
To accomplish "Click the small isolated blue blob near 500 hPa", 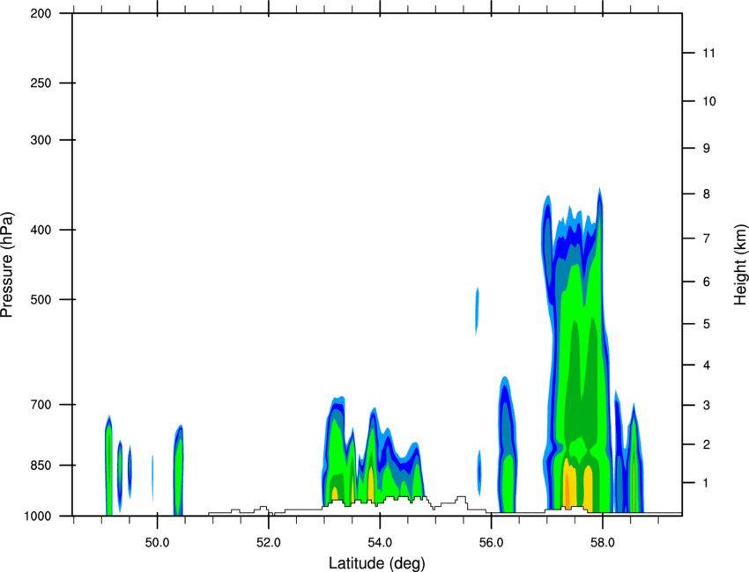I will click(477, 311).
